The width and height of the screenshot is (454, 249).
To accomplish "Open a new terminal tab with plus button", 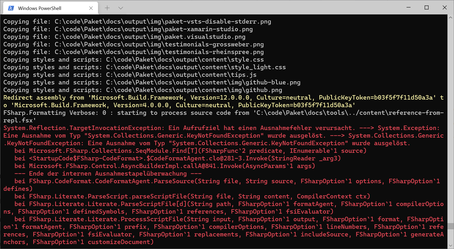I will pos(107,8).
